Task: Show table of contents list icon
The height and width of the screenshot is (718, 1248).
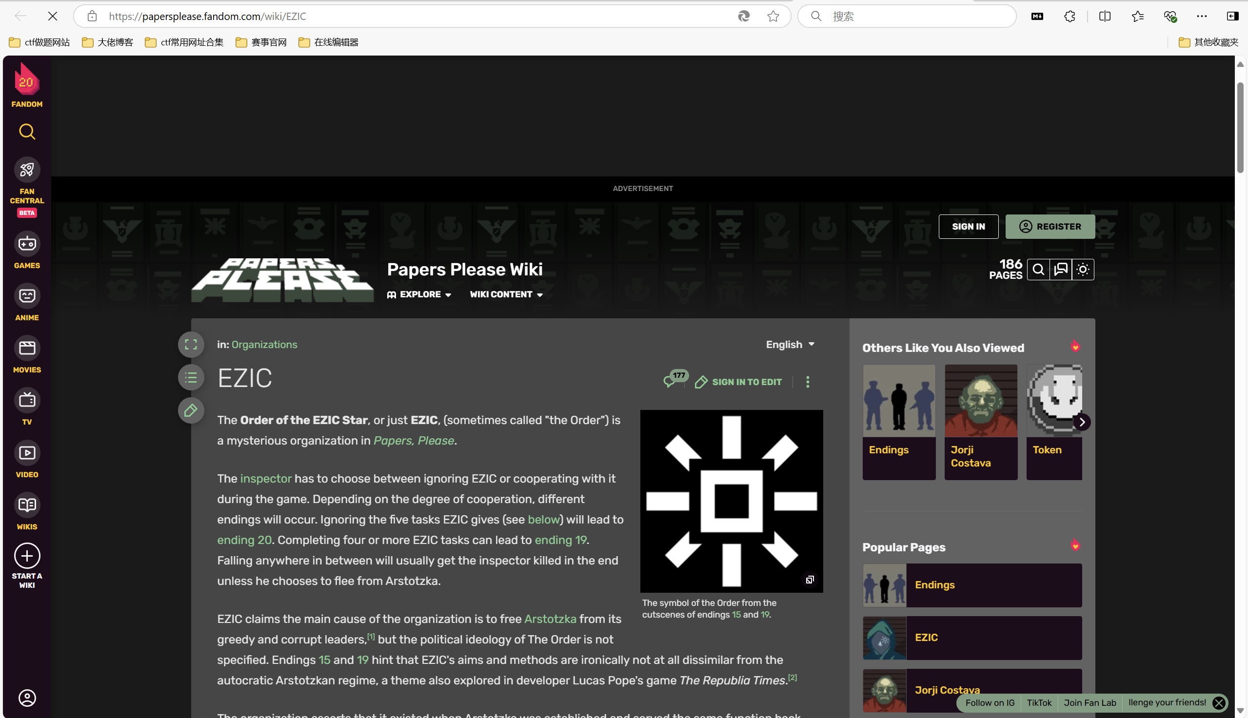Action: [x=191, y=378]
